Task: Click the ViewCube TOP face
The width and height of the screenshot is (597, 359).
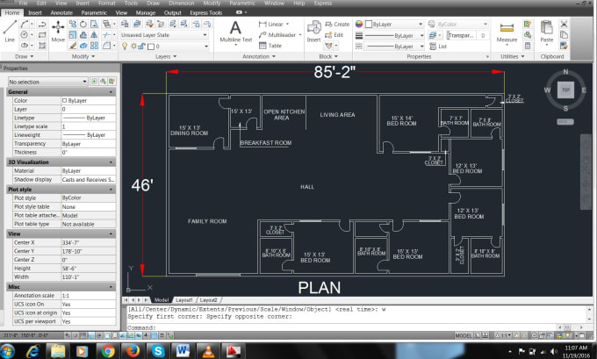Action: 565,90
